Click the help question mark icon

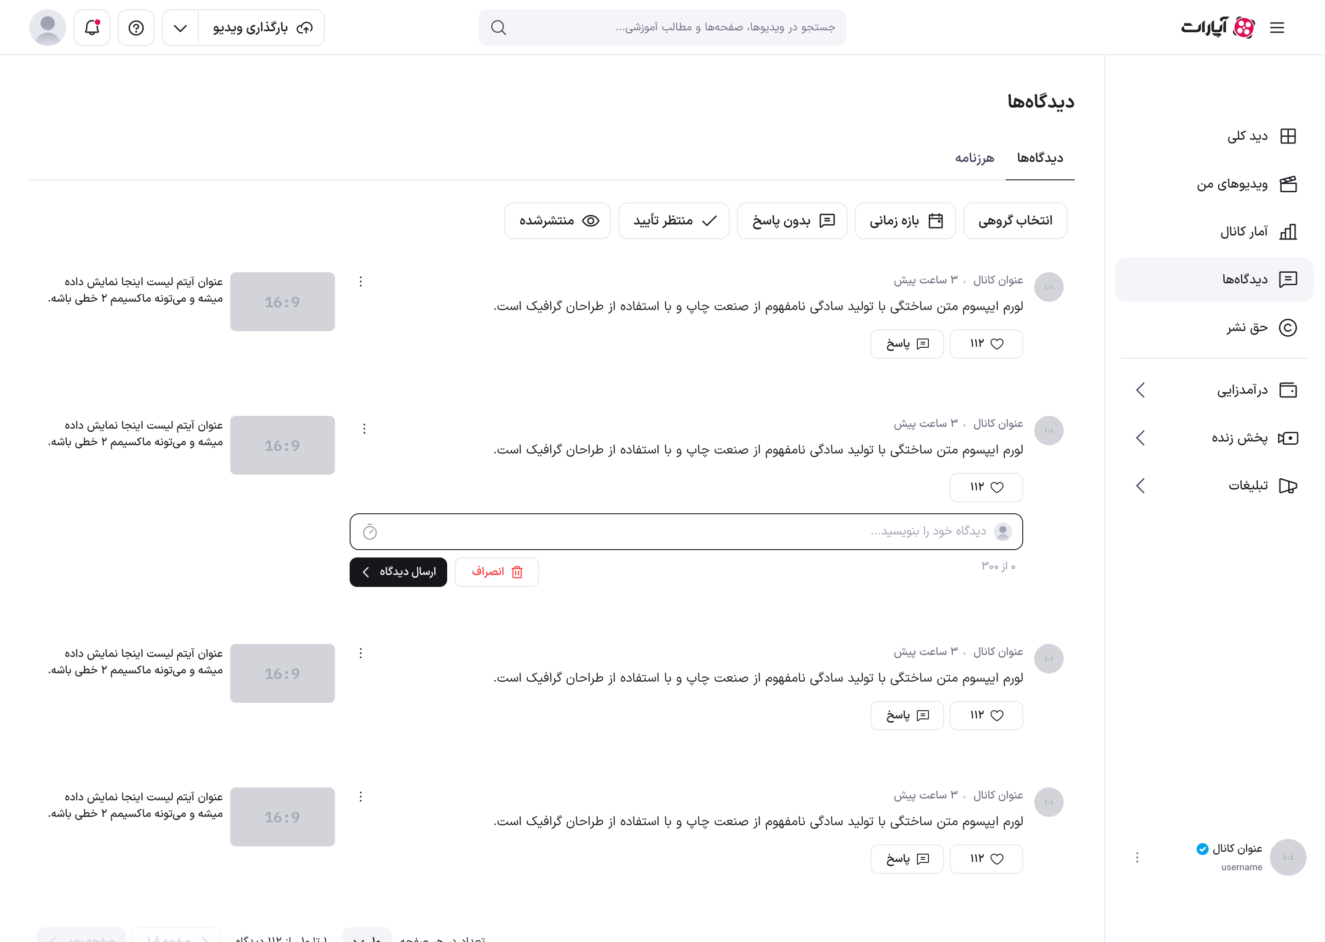click(136, 27)
